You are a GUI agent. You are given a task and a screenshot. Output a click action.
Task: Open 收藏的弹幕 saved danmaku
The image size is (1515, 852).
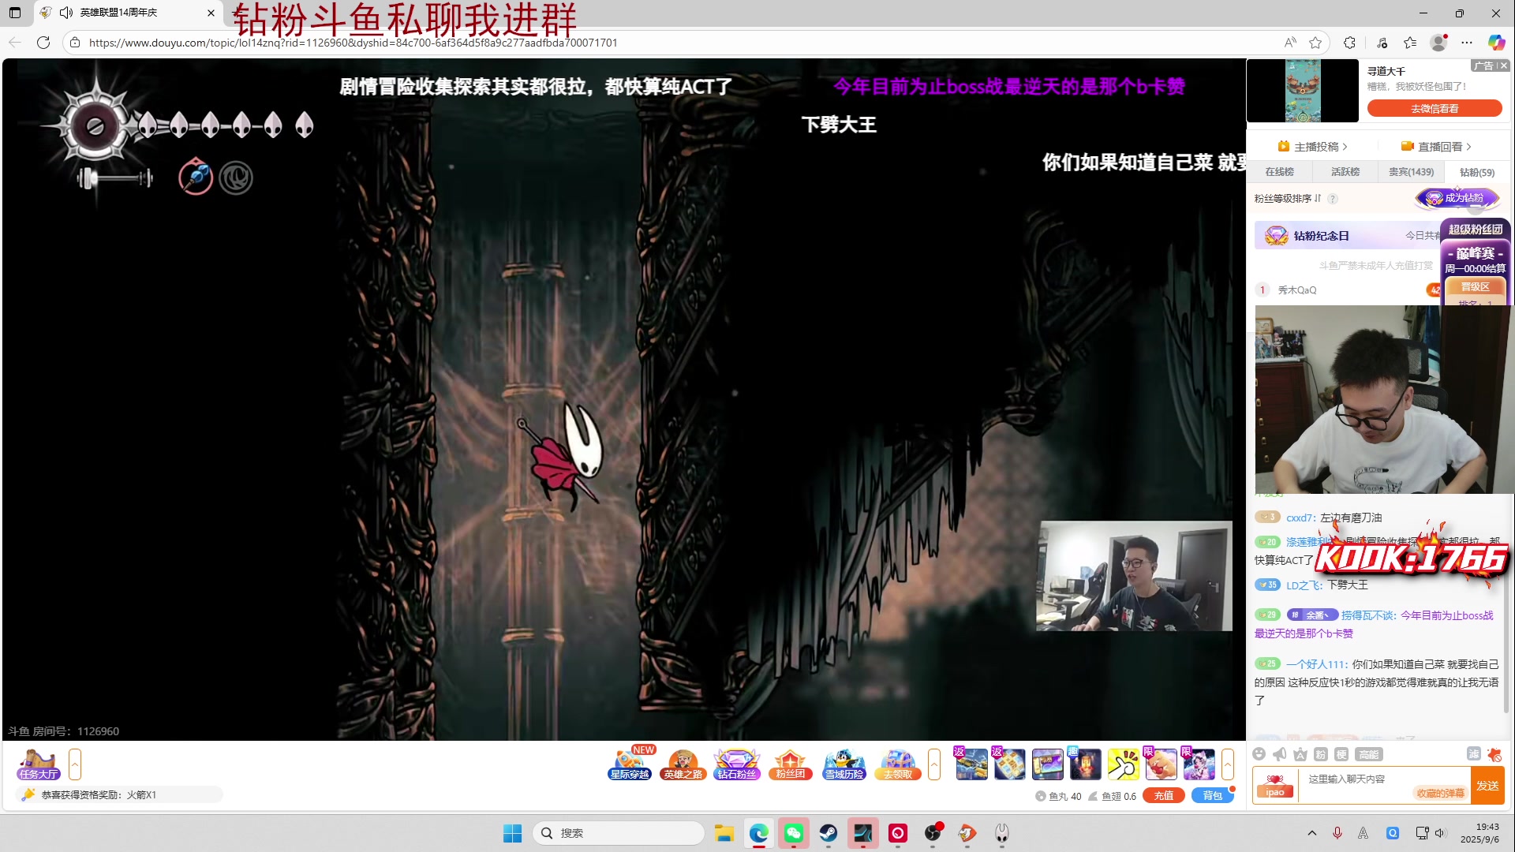[x=1441, y=793]
